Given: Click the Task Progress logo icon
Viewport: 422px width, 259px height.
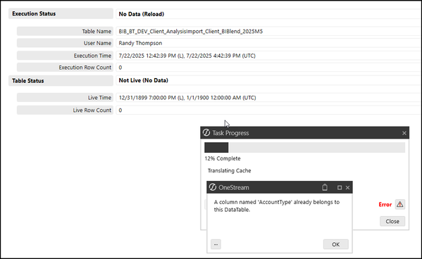Looking at the screenshot, I should click(206, 132).
